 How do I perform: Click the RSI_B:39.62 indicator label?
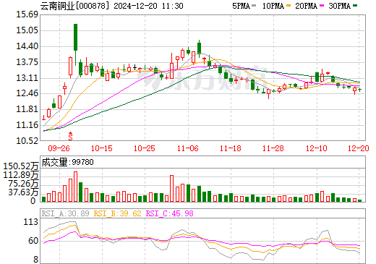coord(117,213)
